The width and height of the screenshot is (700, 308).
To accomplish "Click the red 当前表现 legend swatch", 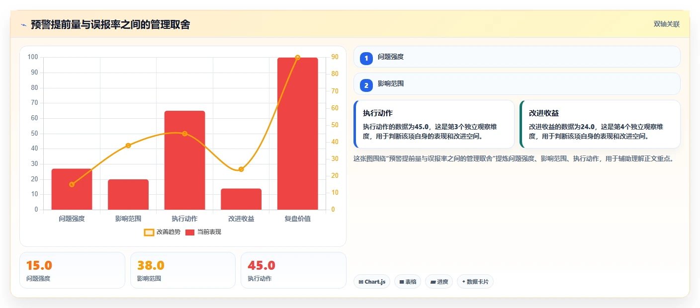I will 190,232.
